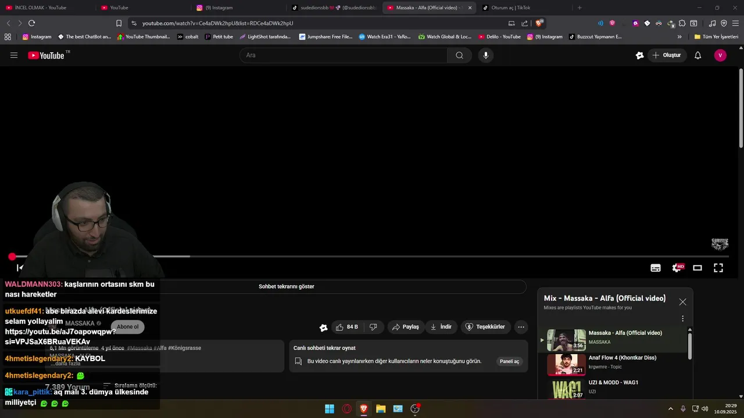Focus the Ara search field
Screen dimensions: 744x418
click(343, 55)
